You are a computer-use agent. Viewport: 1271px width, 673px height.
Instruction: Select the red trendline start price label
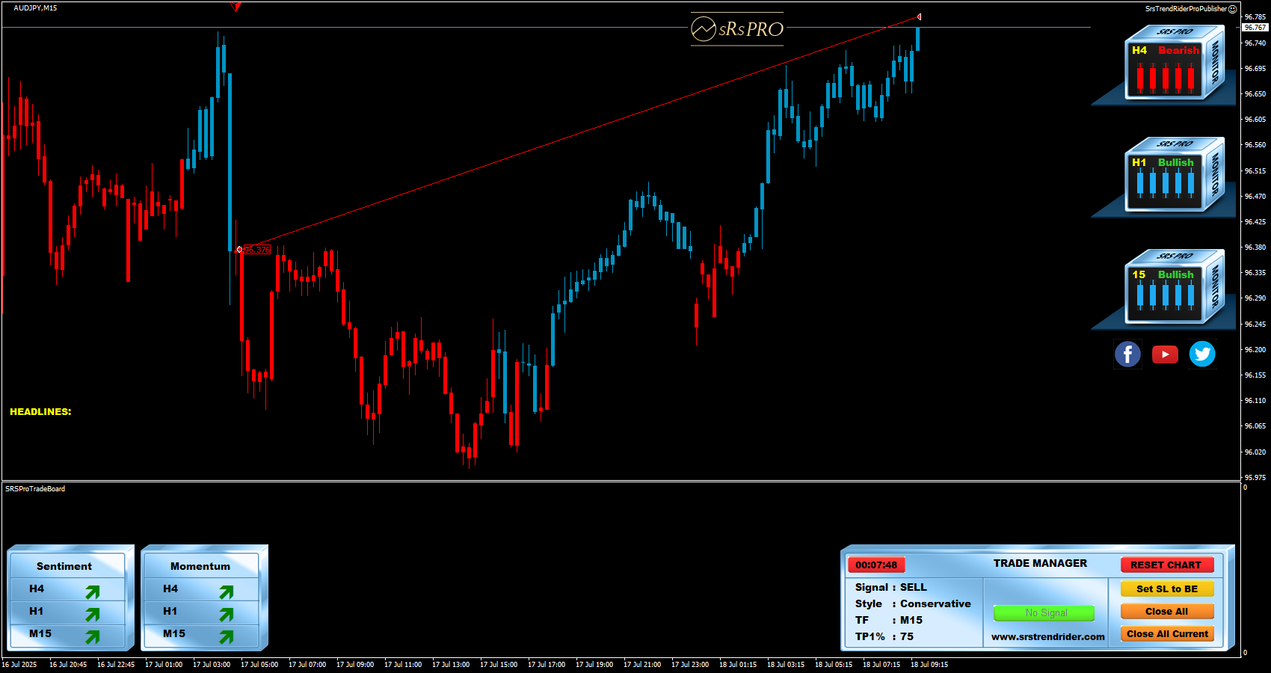click(x=257, y=250)
